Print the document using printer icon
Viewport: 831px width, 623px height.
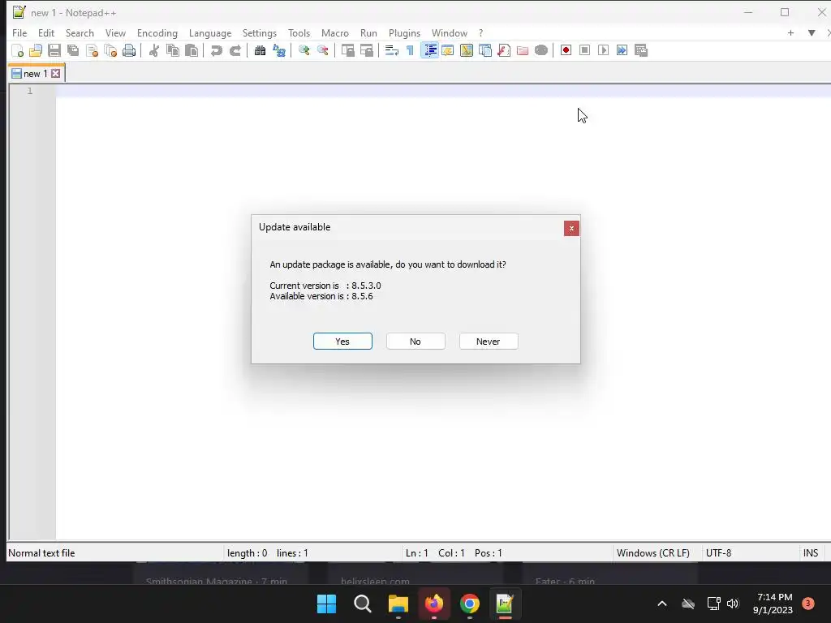click(x=129, y=50)
